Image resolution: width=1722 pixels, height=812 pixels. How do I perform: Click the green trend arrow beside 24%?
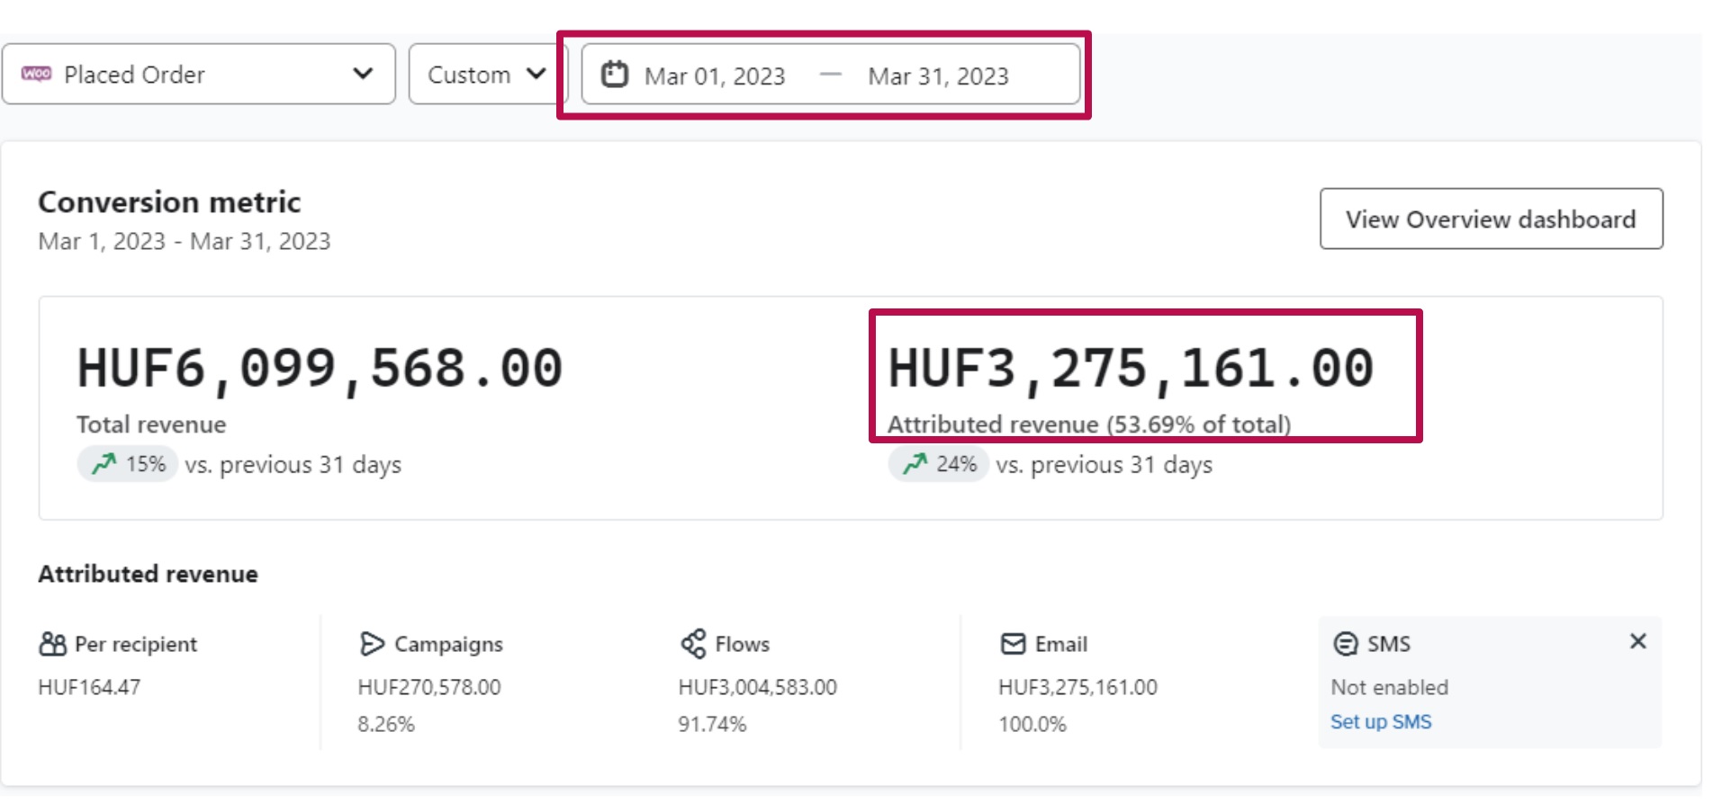(x=915, y=464)
